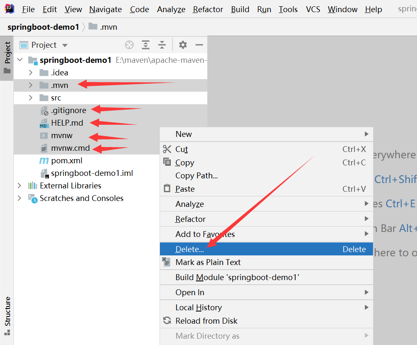Click the Maven pom.xml icon

click(44, 161)
